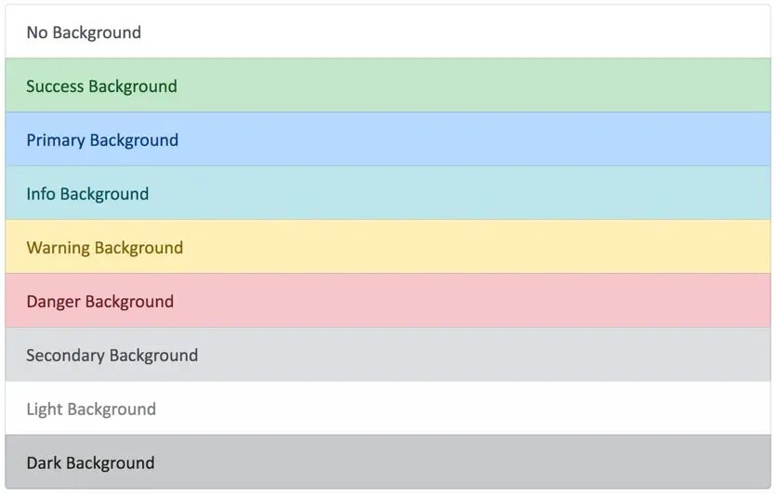Screen dimensions: 776x494
Task: Click the Danger Background list item
Action: pos(388,302)
